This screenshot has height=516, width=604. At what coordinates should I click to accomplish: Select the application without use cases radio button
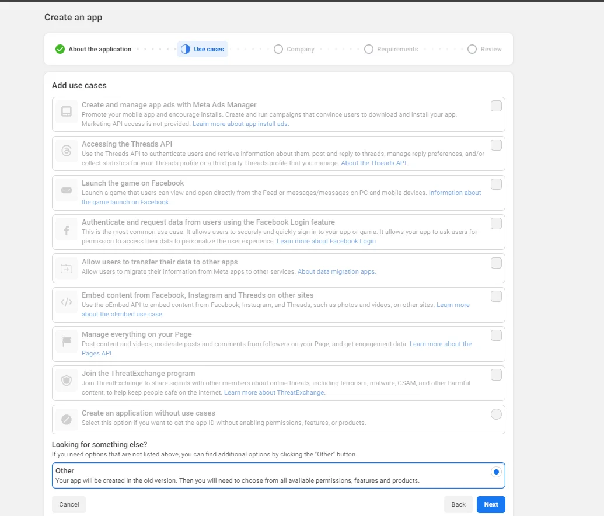coord(496,414)
